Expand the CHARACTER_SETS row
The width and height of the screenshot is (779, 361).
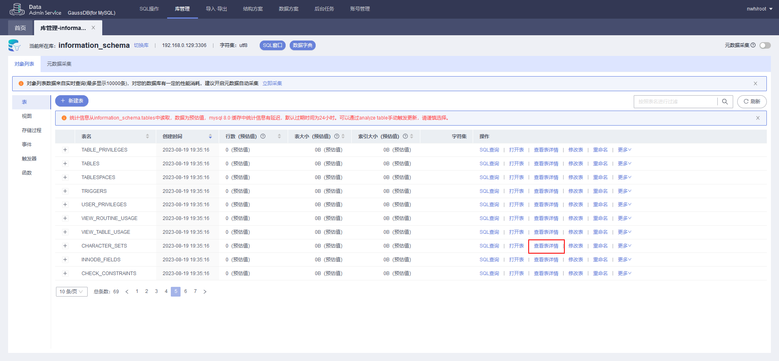pyautogui.click(x=65, y=246)
